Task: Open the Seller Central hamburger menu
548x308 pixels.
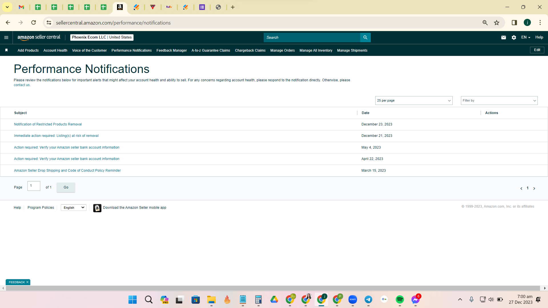Action: pyautogui.click(x=6, y=37)
